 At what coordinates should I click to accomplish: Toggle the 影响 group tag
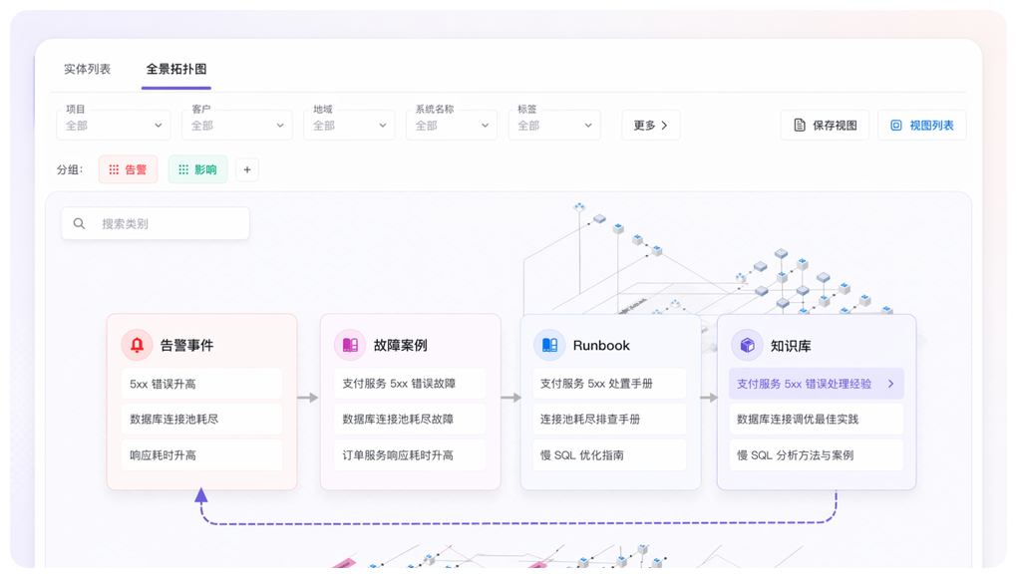[x=197, y=169]
